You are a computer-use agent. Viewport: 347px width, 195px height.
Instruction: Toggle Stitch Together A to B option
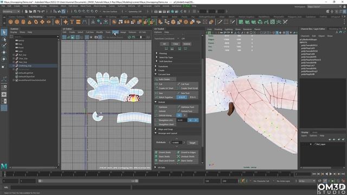point(182,97)
